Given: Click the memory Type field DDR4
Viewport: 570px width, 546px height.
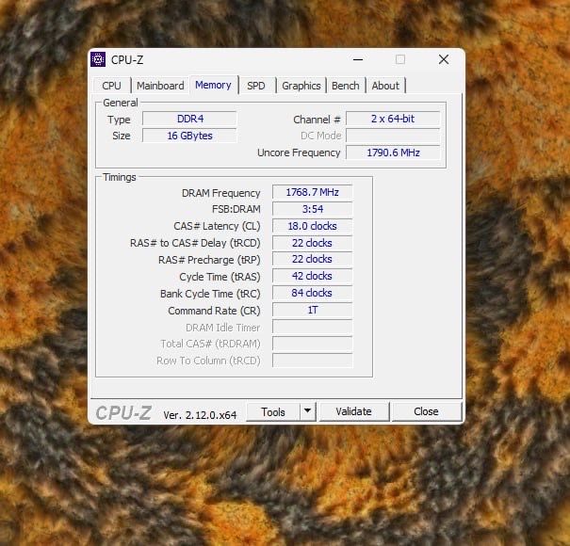Looking at the screenshot, I should coord(189,119).
